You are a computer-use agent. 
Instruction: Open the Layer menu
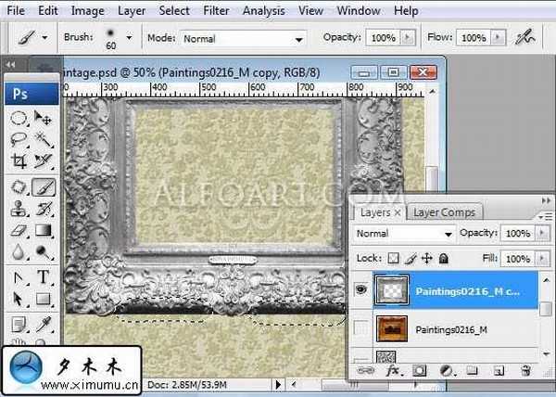pyautogui.click(x=132, y=10)
